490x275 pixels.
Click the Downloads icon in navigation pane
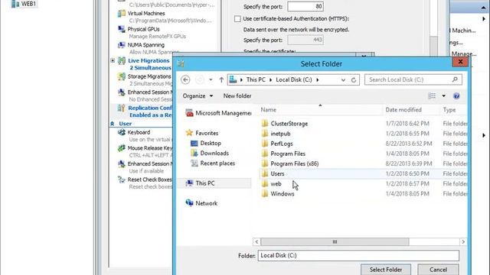click(x=194, y=153)
